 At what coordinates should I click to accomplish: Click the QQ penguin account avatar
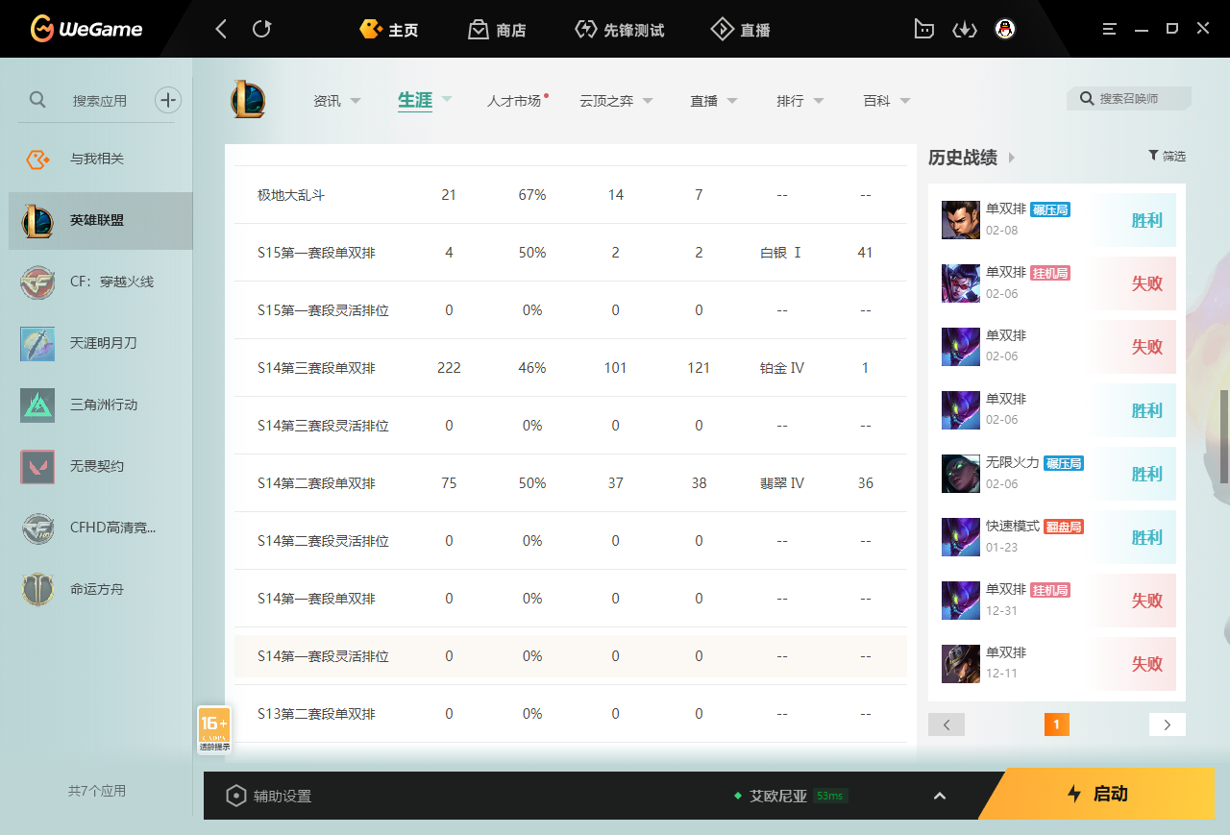click(x=1005, y=29)
